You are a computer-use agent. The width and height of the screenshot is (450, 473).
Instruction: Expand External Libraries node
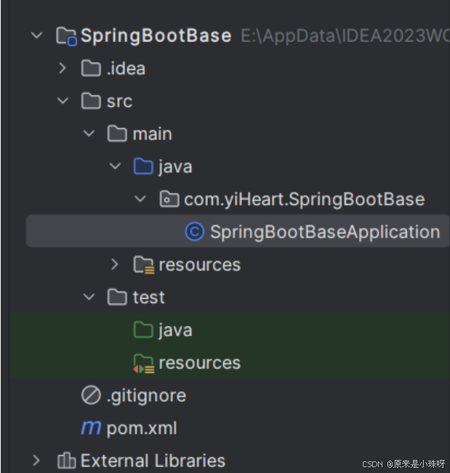pos(37,461)
